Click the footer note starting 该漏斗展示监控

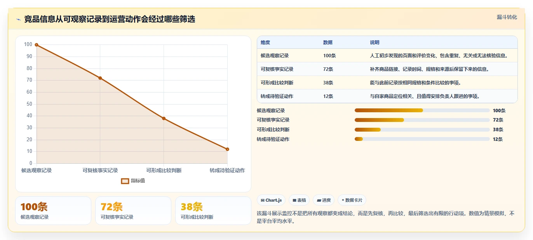tap(385, 218)
